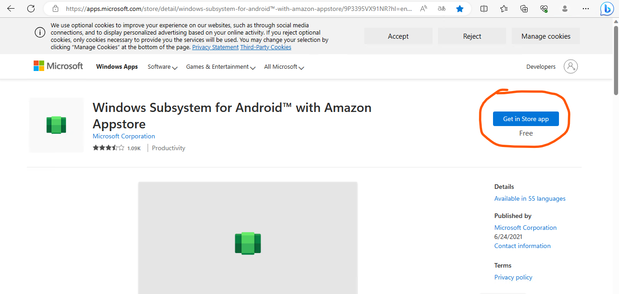
Task: Accept optional cookies
Action: click(398, 36)
